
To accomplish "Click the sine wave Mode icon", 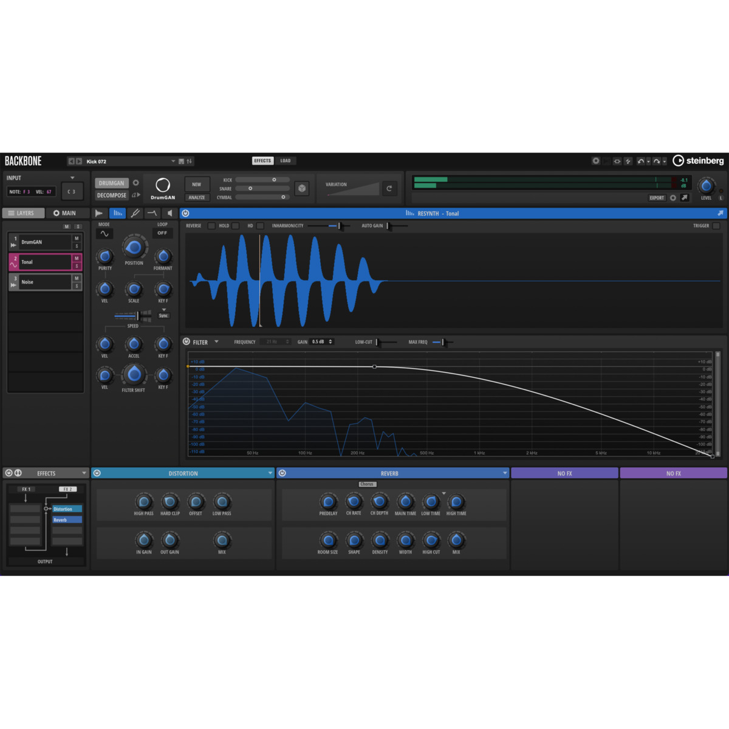I will click(x=104, y=233).
